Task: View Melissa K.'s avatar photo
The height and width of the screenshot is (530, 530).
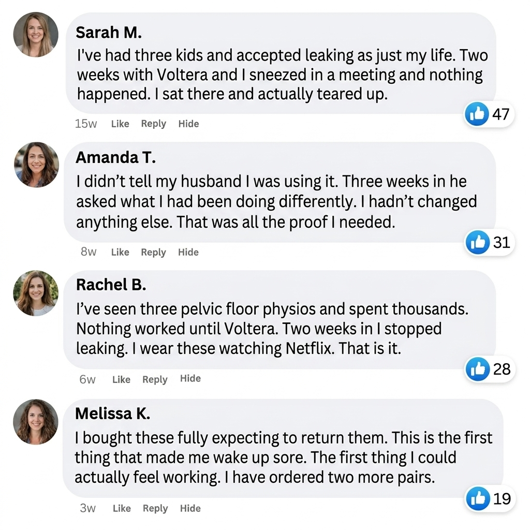Action: (x=36, y=422)
